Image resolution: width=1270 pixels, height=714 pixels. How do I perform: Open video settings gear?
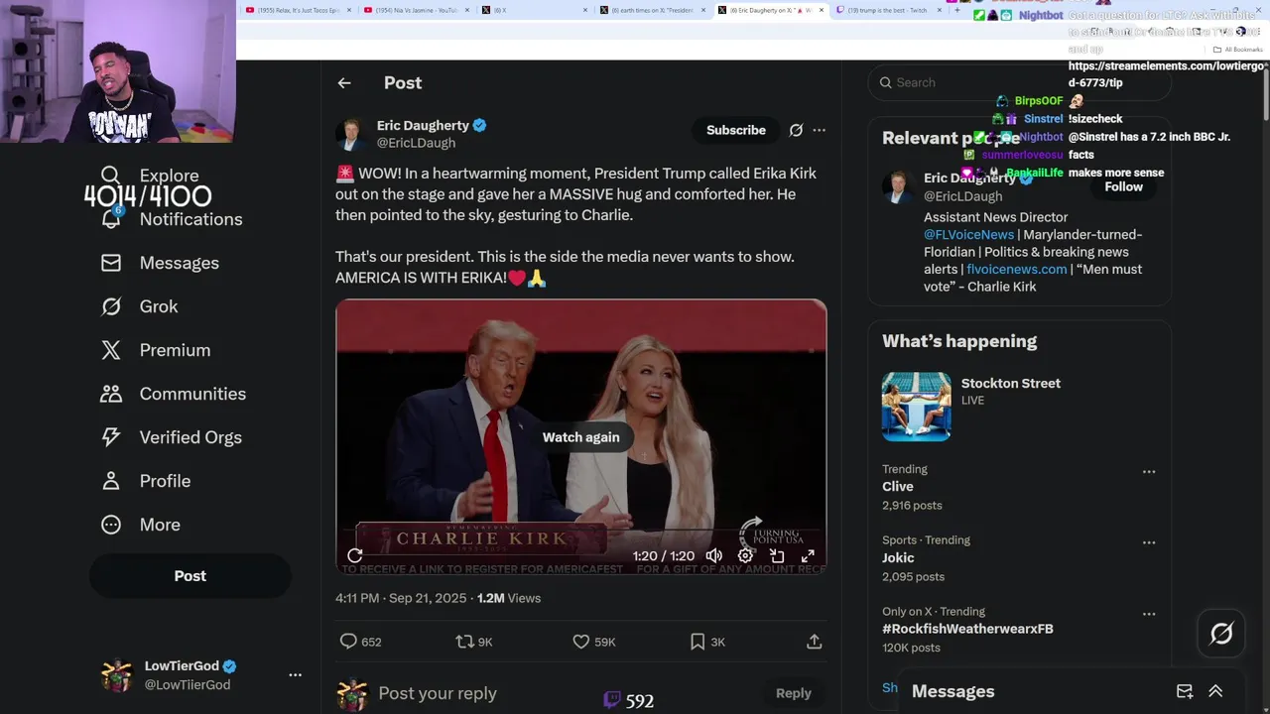point(745,556)
